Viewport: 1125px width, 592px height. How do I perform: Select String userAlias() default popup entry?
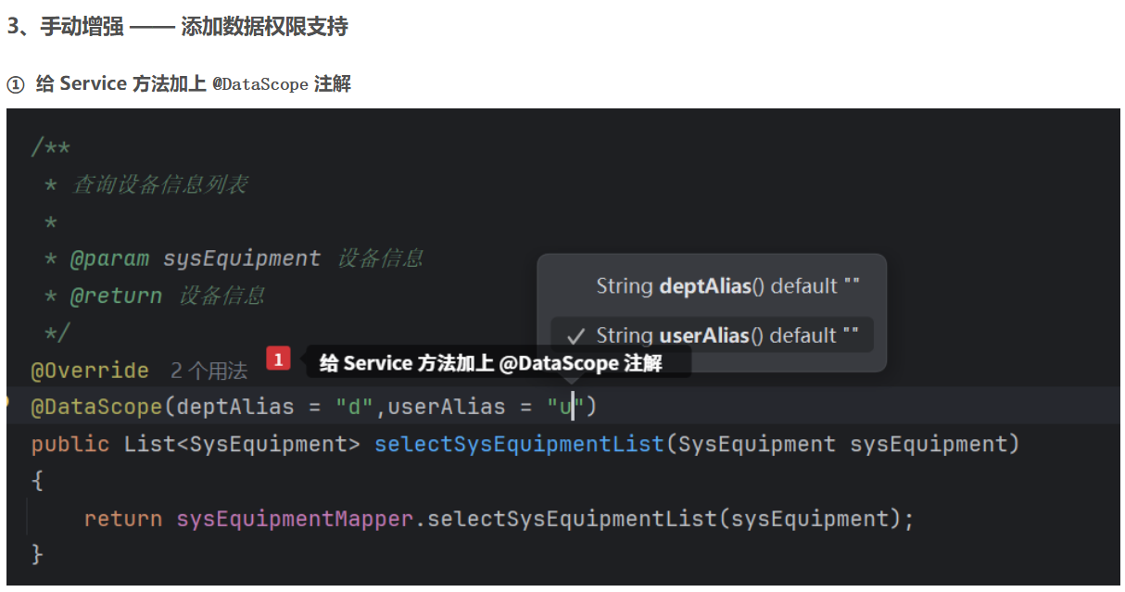pyautogui.click(x=712, y=335)
